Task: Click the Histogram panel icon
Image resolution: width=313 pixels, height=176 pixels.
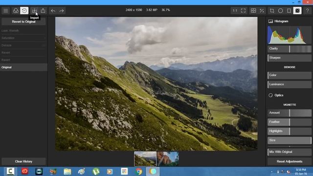Action: coord(270,22)
